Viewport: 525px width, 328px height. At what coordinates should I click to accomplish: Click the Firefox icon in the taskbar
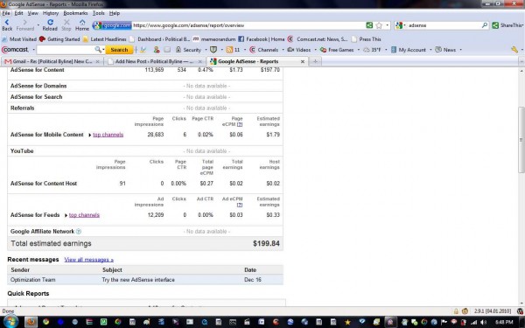[x=31, y=322]
